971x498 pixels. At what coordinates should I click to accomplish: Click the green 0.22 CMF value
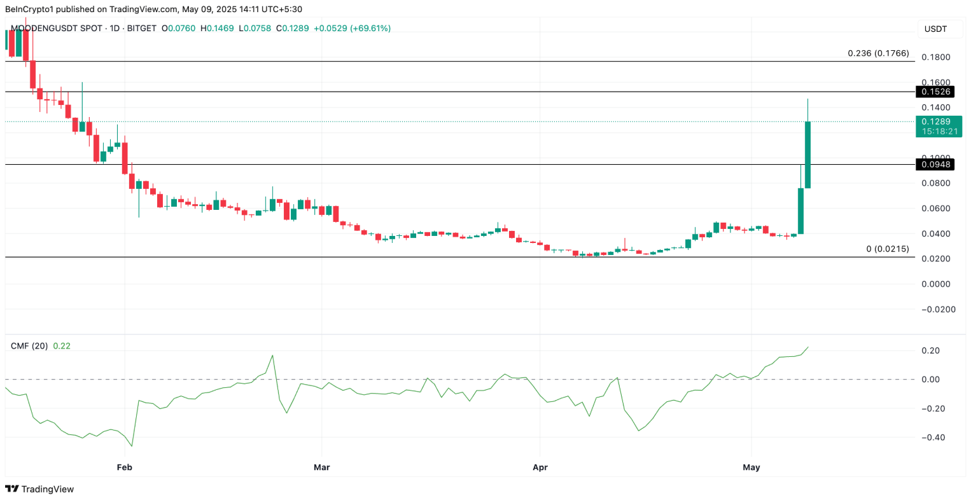pos(61,346)
